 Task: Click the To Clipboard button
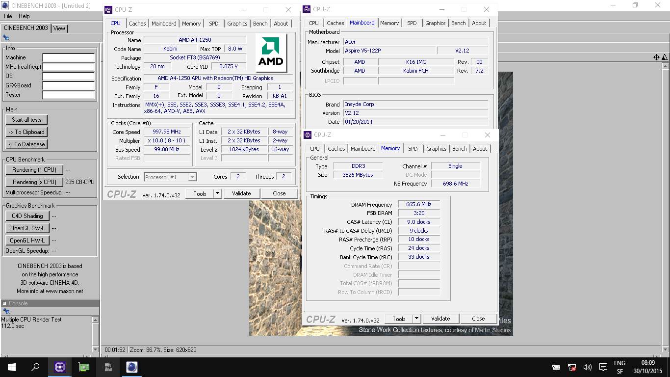pyautogui.click(x=27, y=132)
